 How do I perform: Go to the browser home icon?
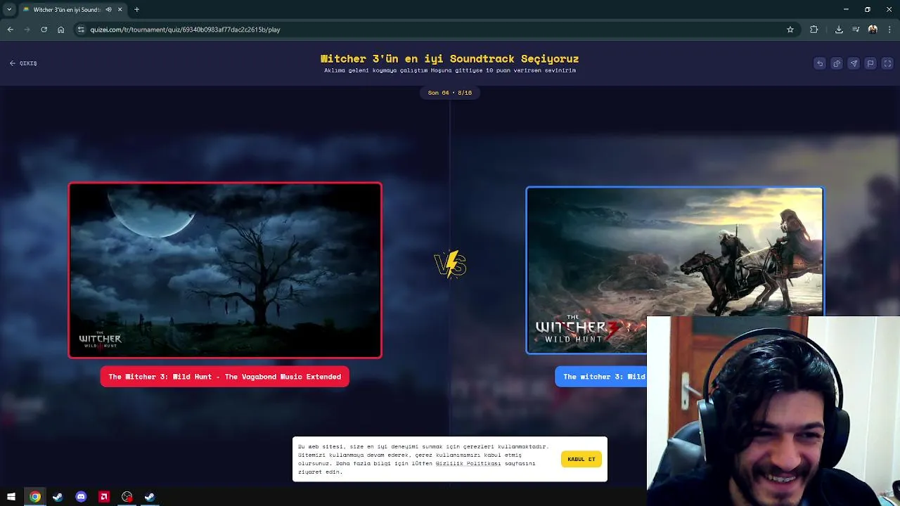click(x=61, y=30)
